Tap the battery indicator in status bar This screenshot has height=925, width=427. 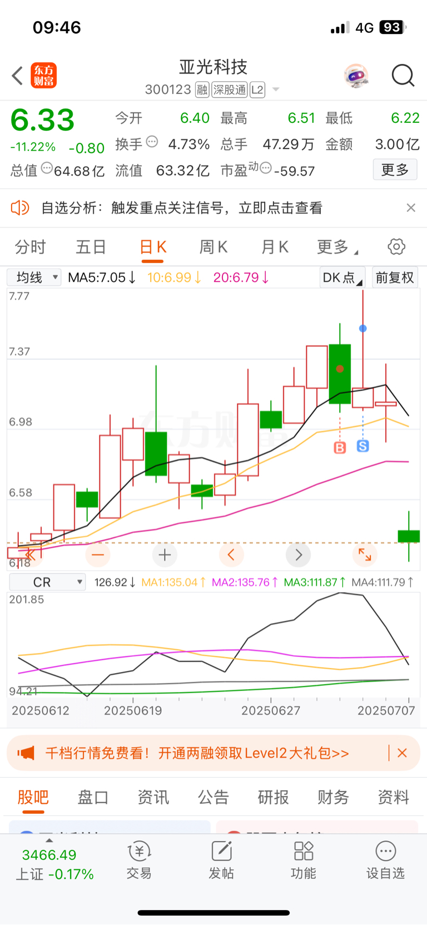pyautogui.click(x=393, y=27)
